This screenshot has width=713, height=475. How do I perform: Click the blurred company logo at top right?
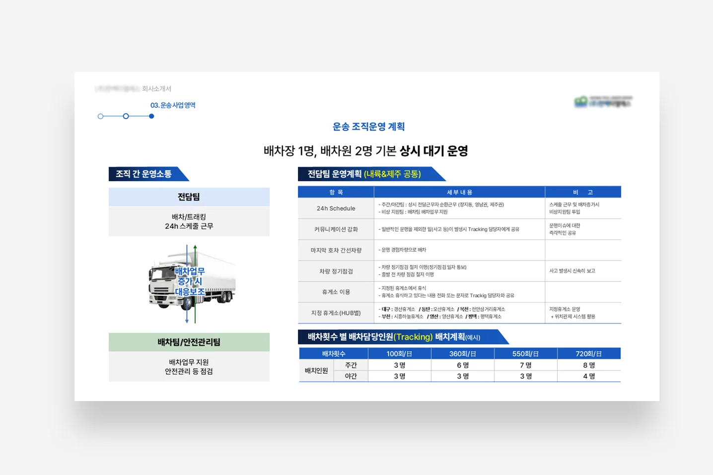pyautogui.click(x=603, y=102)
